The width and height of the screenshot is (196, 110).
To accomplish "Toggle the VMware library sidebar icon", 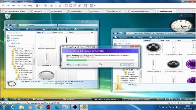I will pyautogui.click(x=66, y=5).
